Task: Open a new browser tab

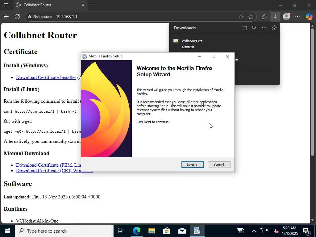Action: pos(93,5)
